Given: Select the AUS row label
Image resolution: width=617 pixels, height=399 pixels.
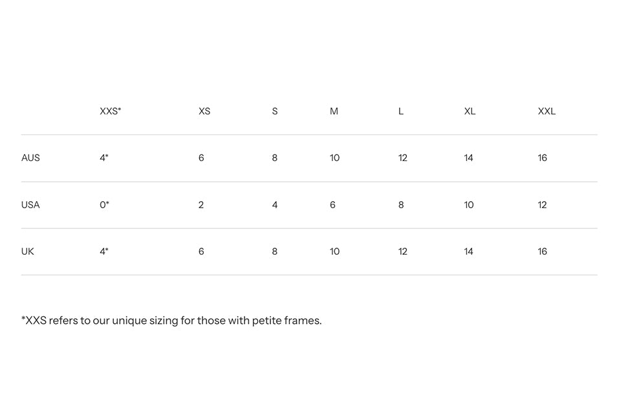Looking at the screenshot, I should [x=30, y=158].
